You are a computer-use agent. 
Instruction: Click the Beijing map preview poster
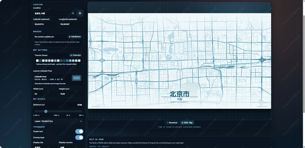(179, 61)
